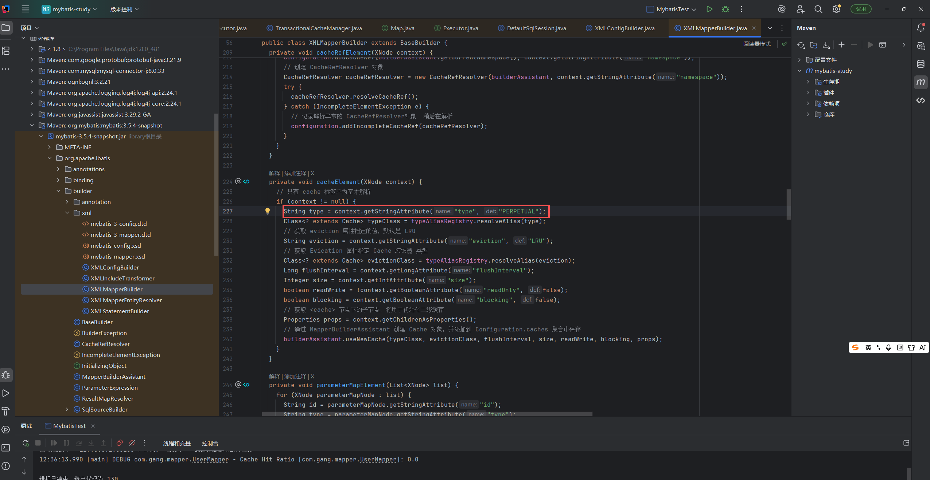
Task: Open the 控制台 console tab
Action: tap(210, 443)
